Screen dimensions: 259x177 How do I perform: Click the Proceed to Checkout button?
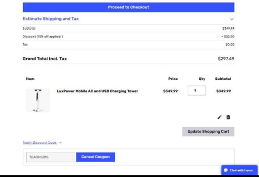pos(128,7)
